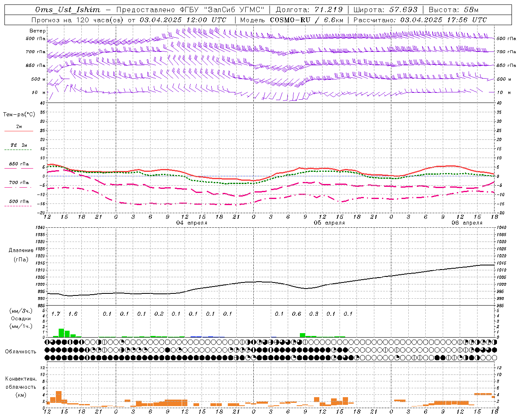Click the 1.6 precipitation amount
This screenshot has height=415, width=518.
click(x=73, y=314)
